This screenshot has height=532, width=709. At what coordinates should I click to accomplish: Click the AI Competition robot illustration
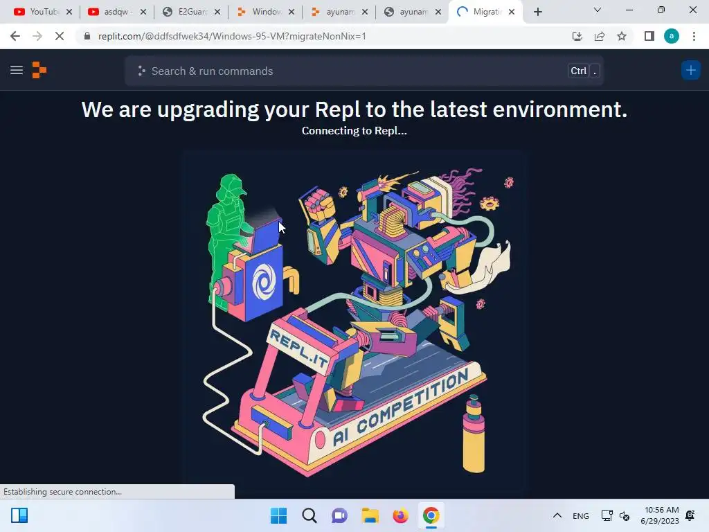[354, 322]
